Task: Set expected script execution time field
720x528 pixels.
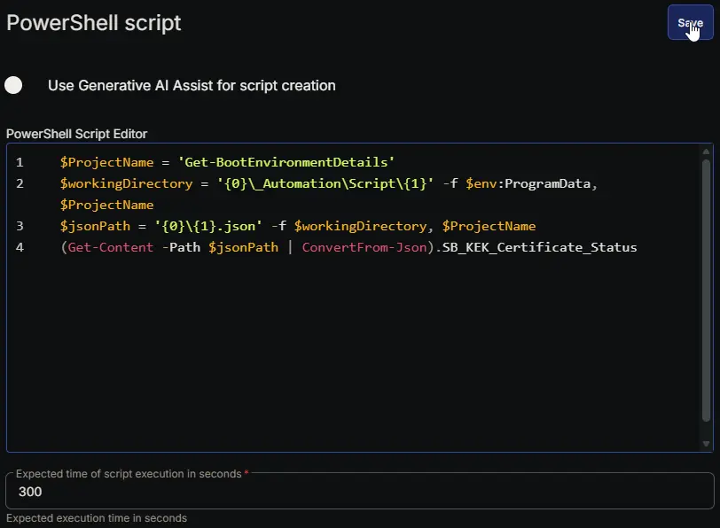Action: click(x=359, y=492)
